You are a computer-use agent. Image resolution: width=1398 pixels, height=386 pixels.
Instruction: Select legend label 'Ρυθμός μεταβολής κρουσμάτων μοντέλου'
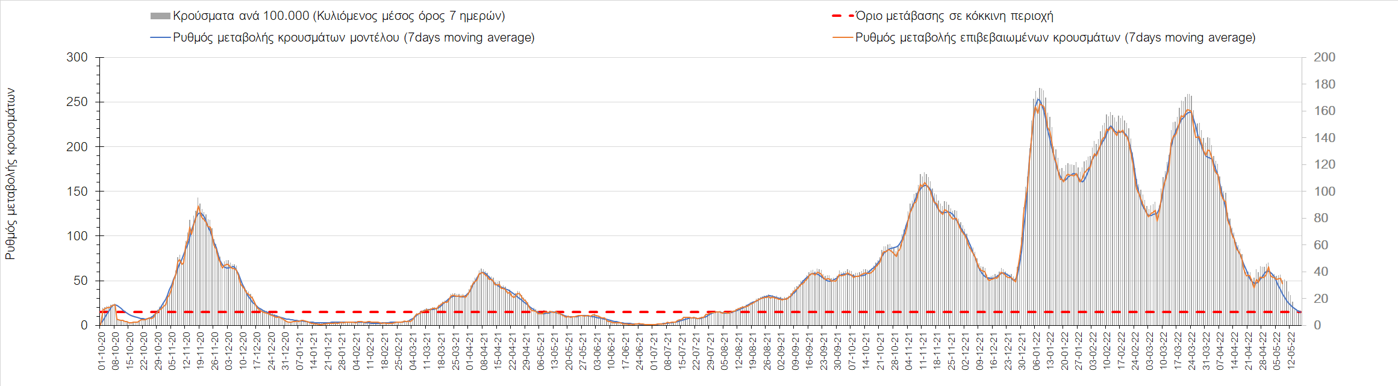point(354,37)
